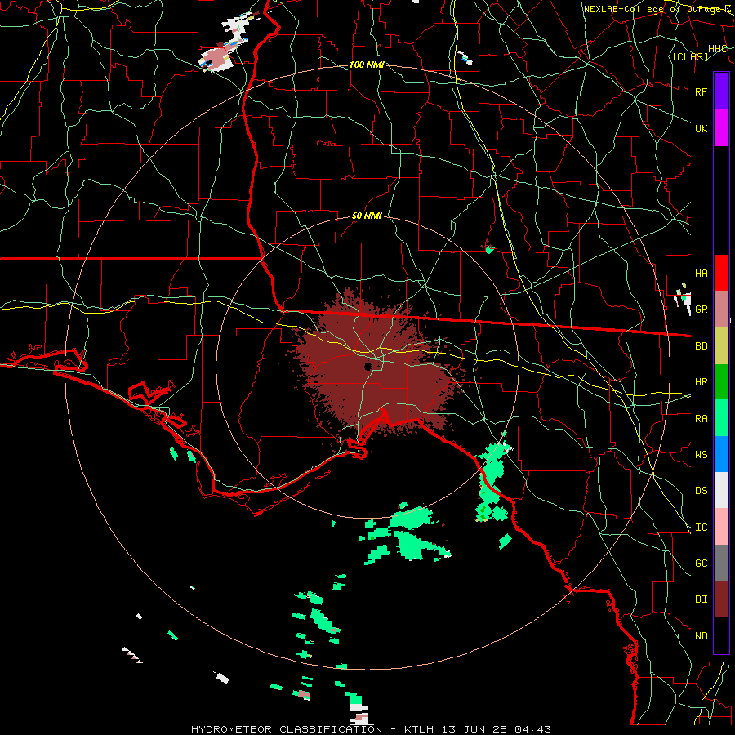Click the 50 NMI range ring label
The image size is (735, 735).
[x=367, y=216]
